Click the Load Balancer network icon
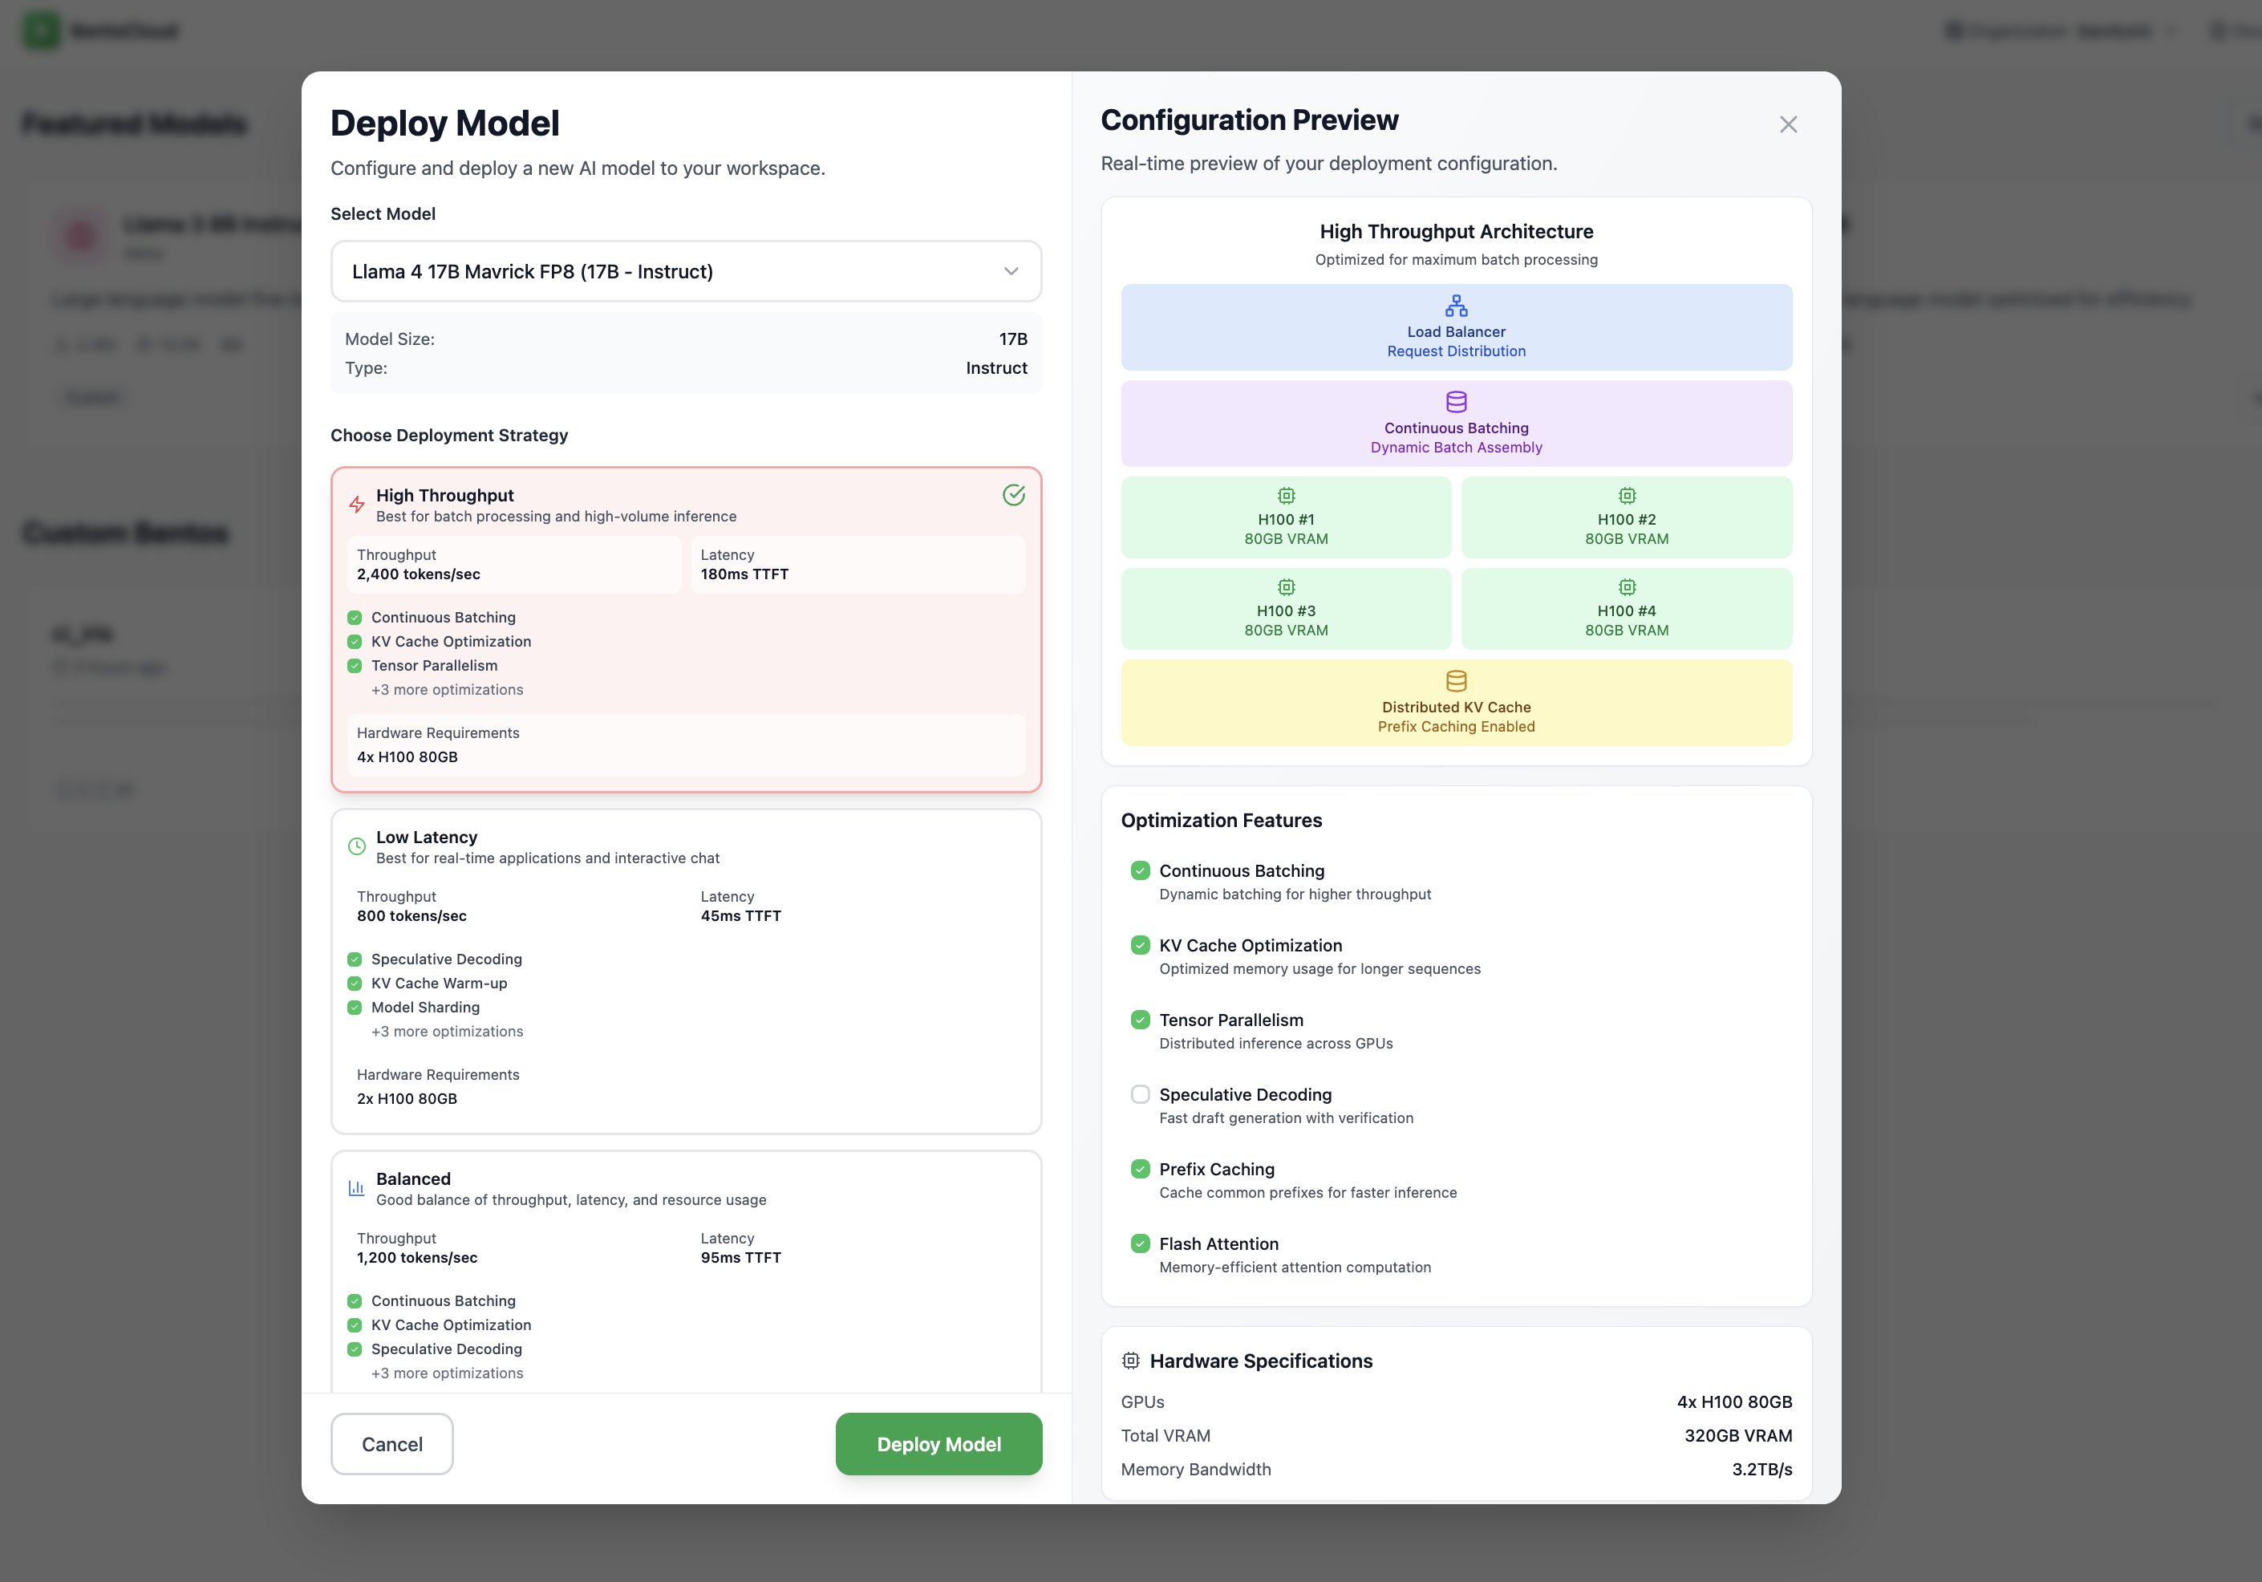This screenshot has width=2262, height=1582. pos(1455,306)
